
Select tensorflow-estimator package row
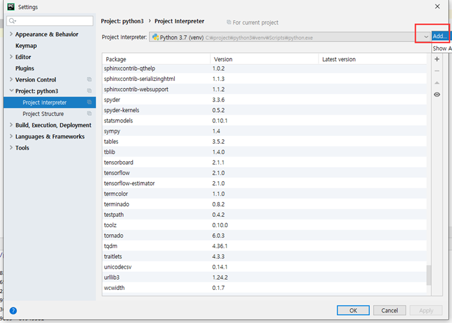264,183
